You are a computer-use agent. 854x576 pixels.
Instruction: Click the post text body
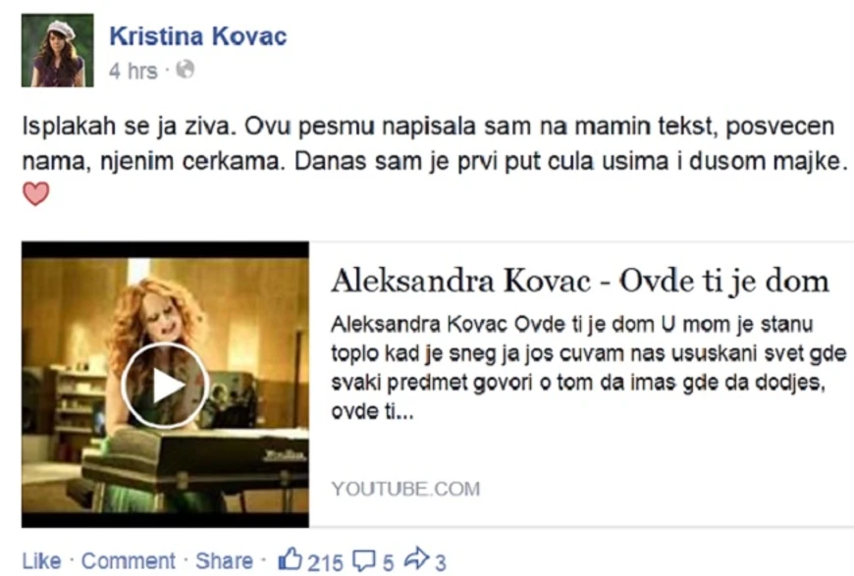click(x=435, y=143)
